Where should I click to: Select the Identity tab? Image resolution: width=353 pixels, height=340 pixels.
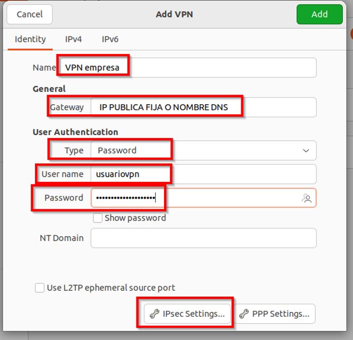(30, 39)
